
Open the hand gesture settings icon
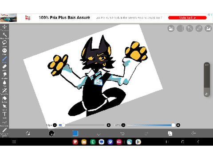coord(189,28)
